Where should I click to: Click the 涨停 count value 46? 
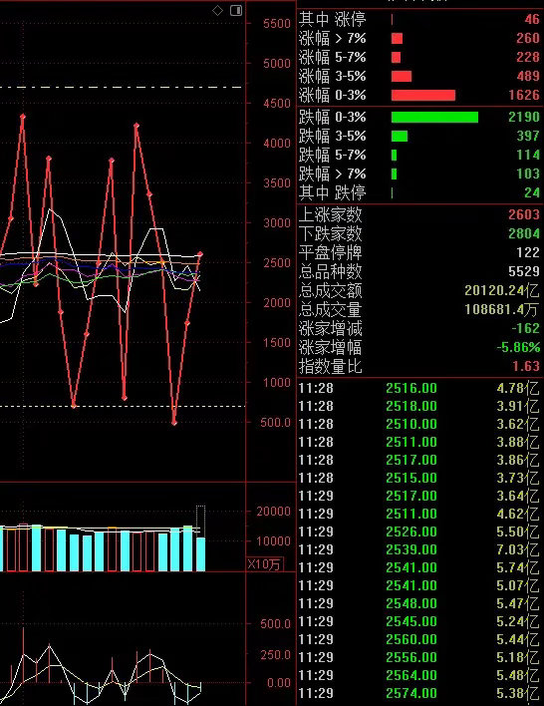click(532, 19)
